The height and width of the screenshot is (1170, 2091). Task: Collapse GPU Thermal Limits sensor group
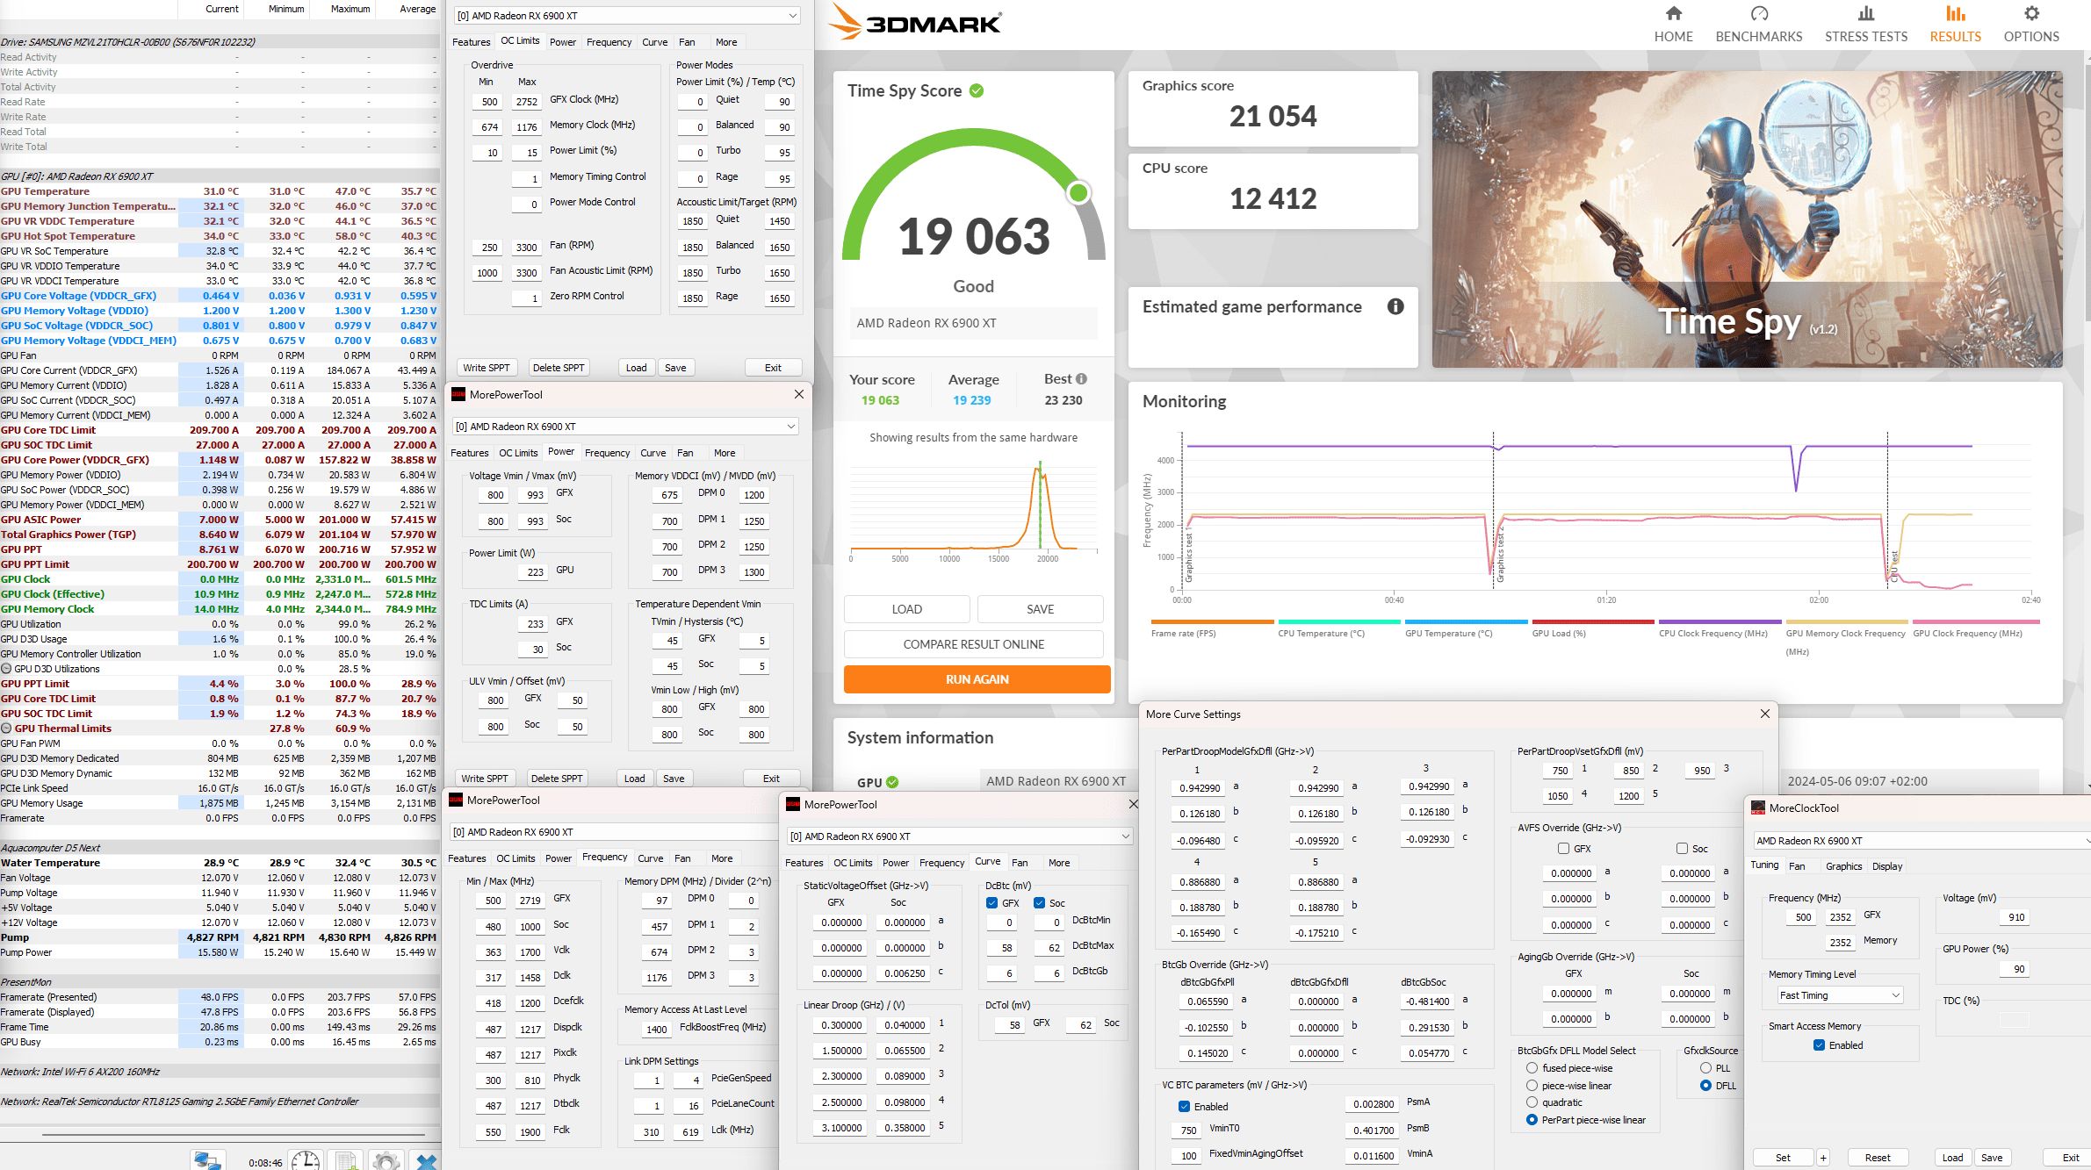pyautogui.click(x=7, y=729)
